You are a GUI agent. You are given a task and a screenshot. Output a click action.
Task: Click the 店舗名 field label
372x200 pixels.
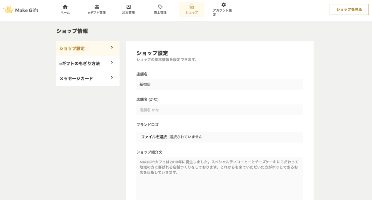coord(142,74)
